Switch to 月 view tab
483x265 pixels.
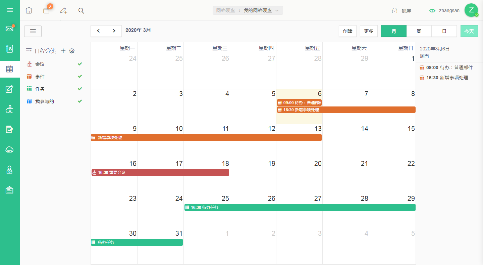pyautogui.click(x=394, y=31)
